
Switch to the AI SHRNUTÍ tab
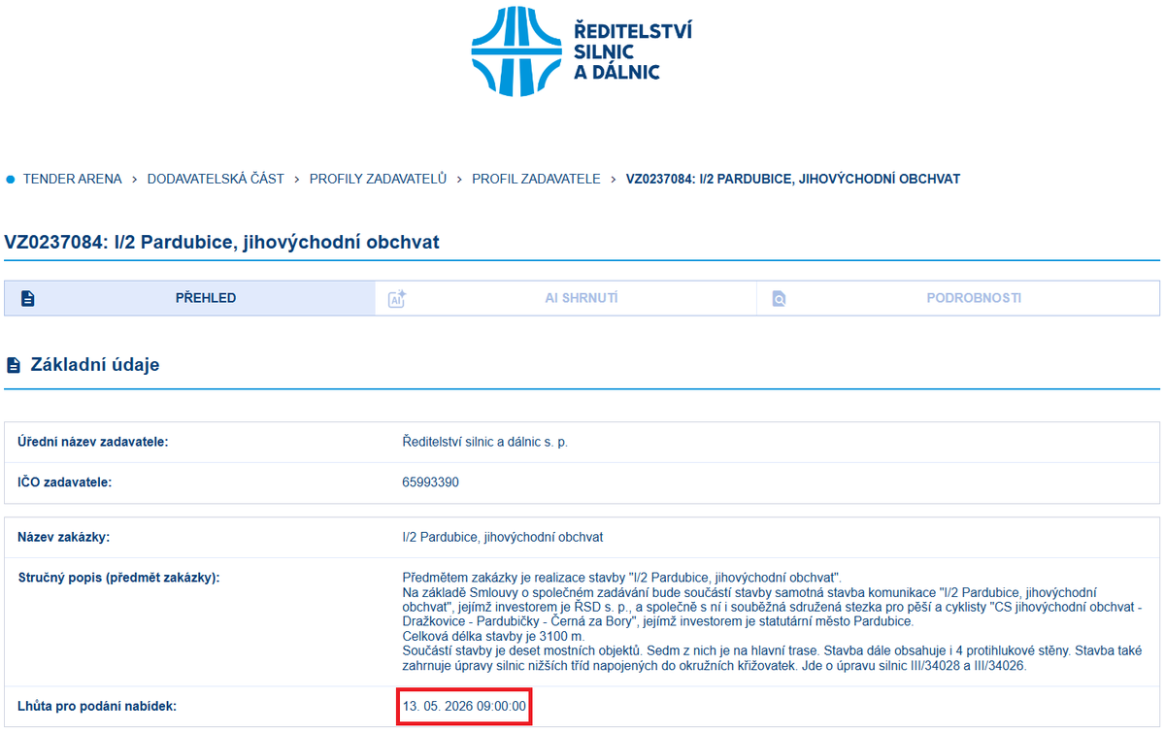coord(566,298)
